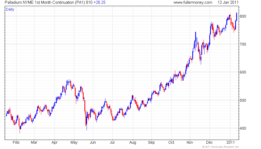
Task: Click the Mar month axis label
Action: pyautogui.click(x=34, y=143)
